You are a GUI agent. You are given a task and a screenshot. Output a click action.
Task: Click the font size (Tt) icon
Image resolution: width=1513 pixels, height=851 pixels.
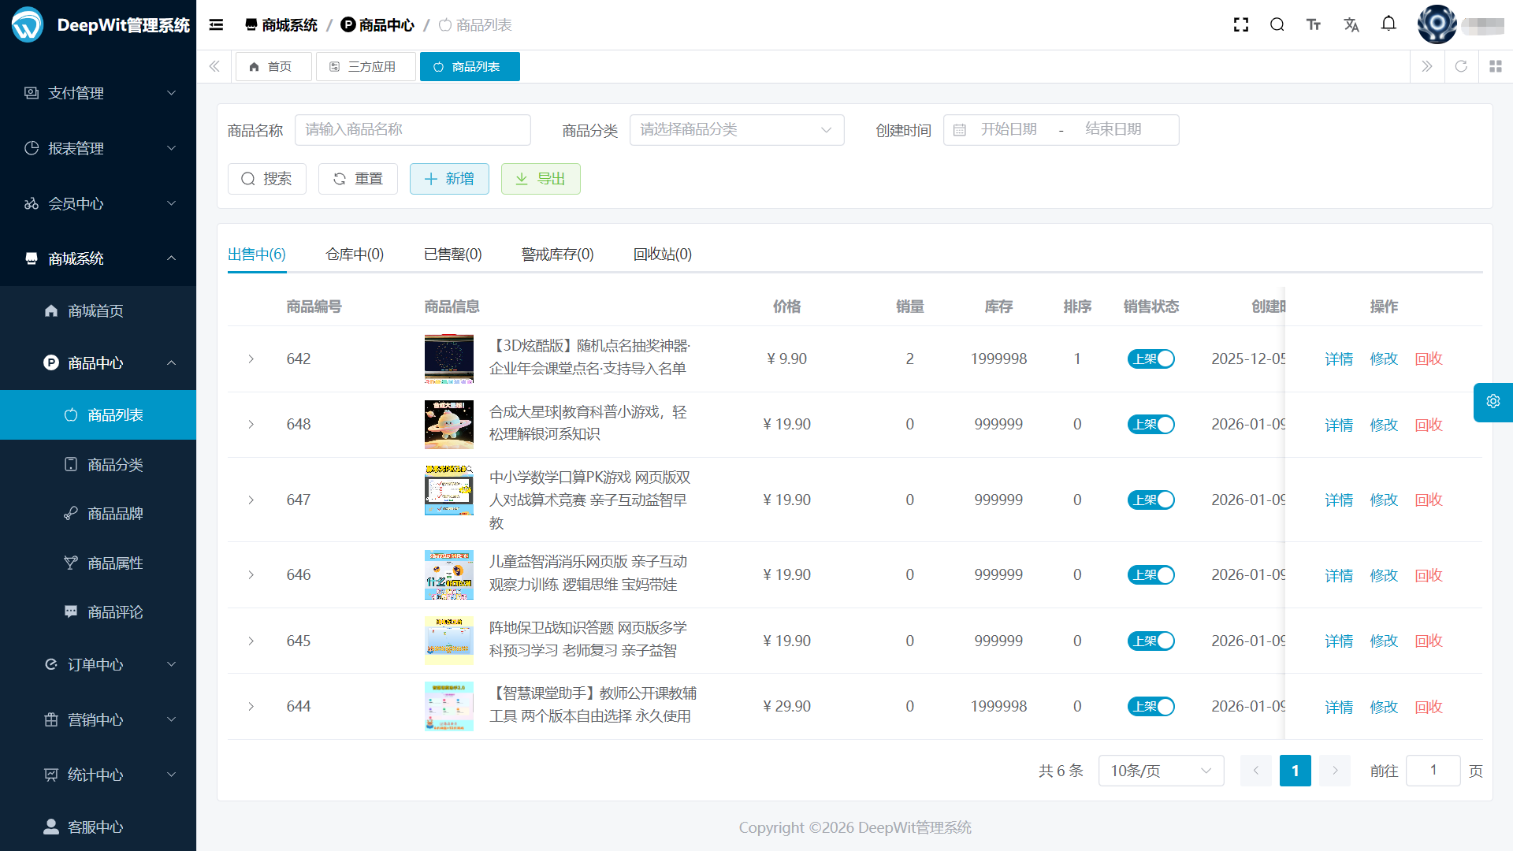tap(1314, 24)
